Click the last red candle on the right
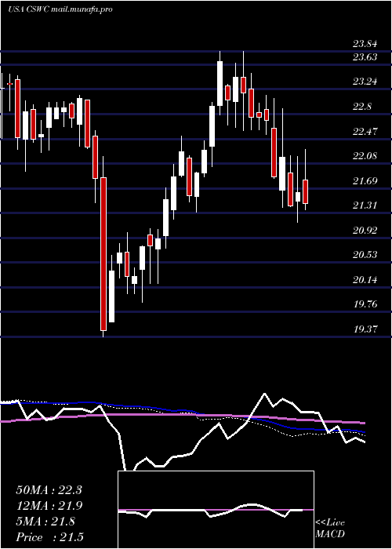The width and height of the screenshot is (392, 549). (305, 191)
